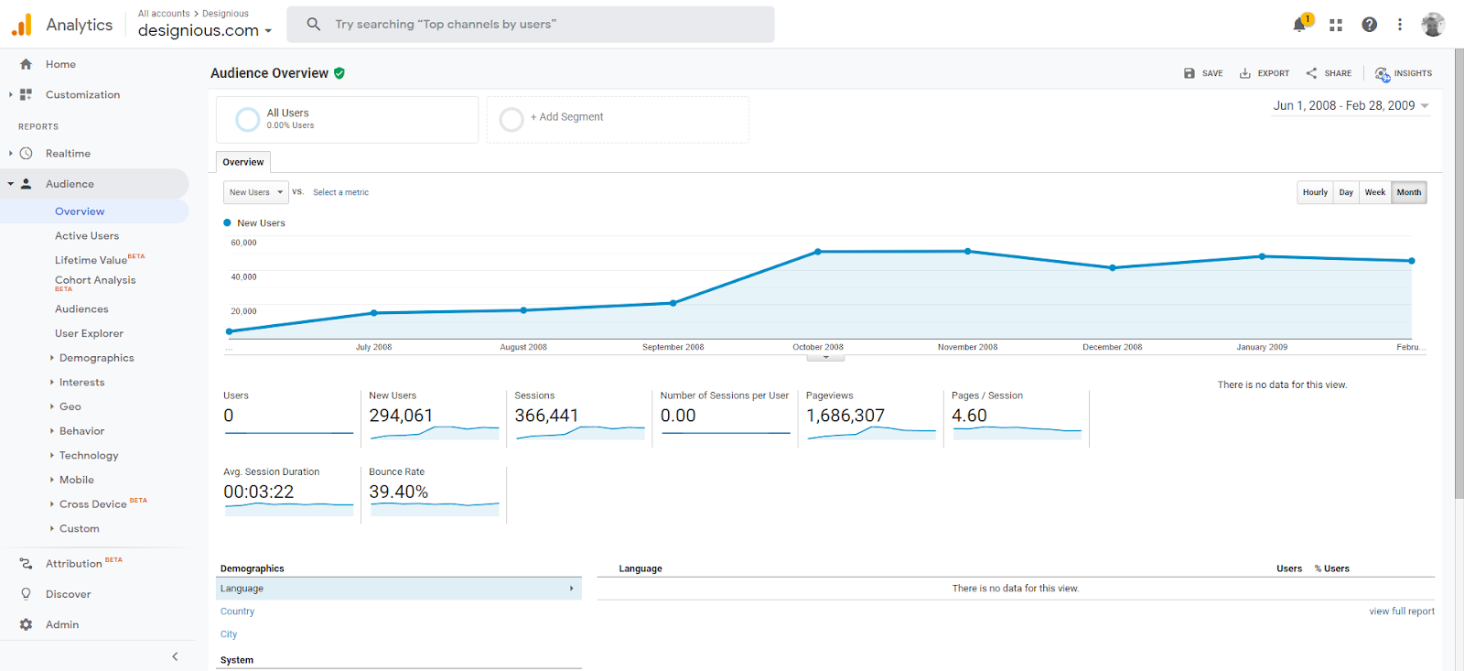Click the Admin gear icon
Image resolution: width=1464 pixels, height=671 pixels.
click(26, 624)
